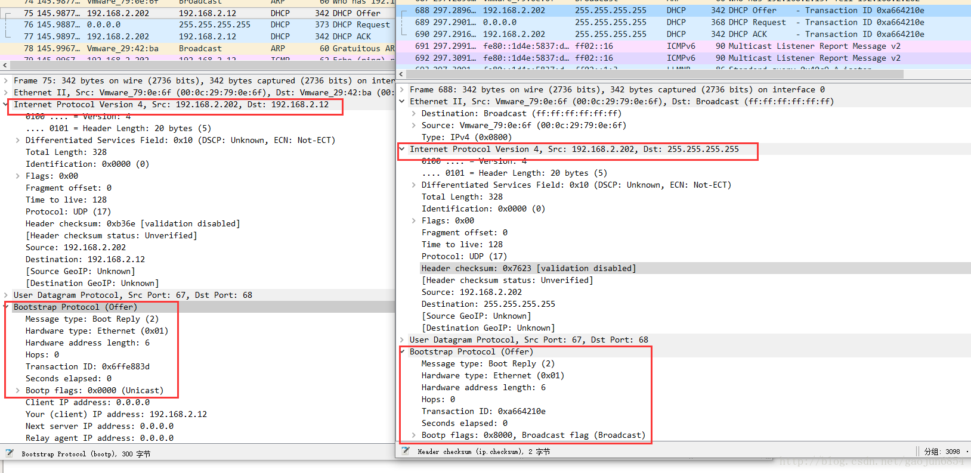Expand User Datagram Protocol in the Frame 688 pane
This screenshot has width=971, height=473.
[x=402, y=340]
